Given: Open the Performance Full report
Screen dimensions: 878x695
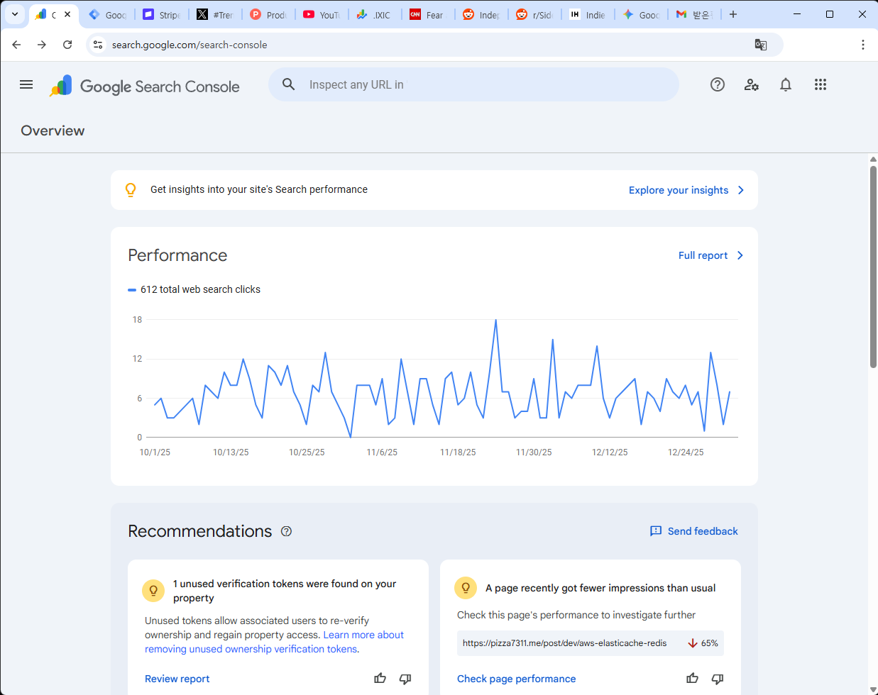Looking at the screenshot, I should 710,255.
